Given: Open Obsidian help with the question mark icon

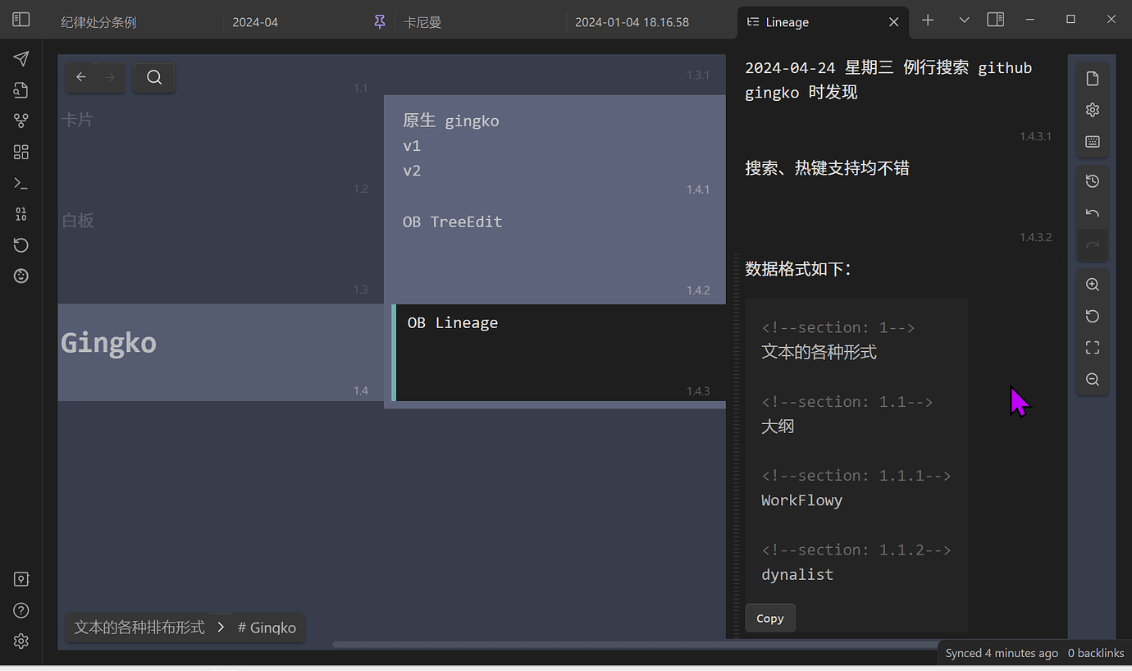Looking at the screenshot, I should 21,609.
